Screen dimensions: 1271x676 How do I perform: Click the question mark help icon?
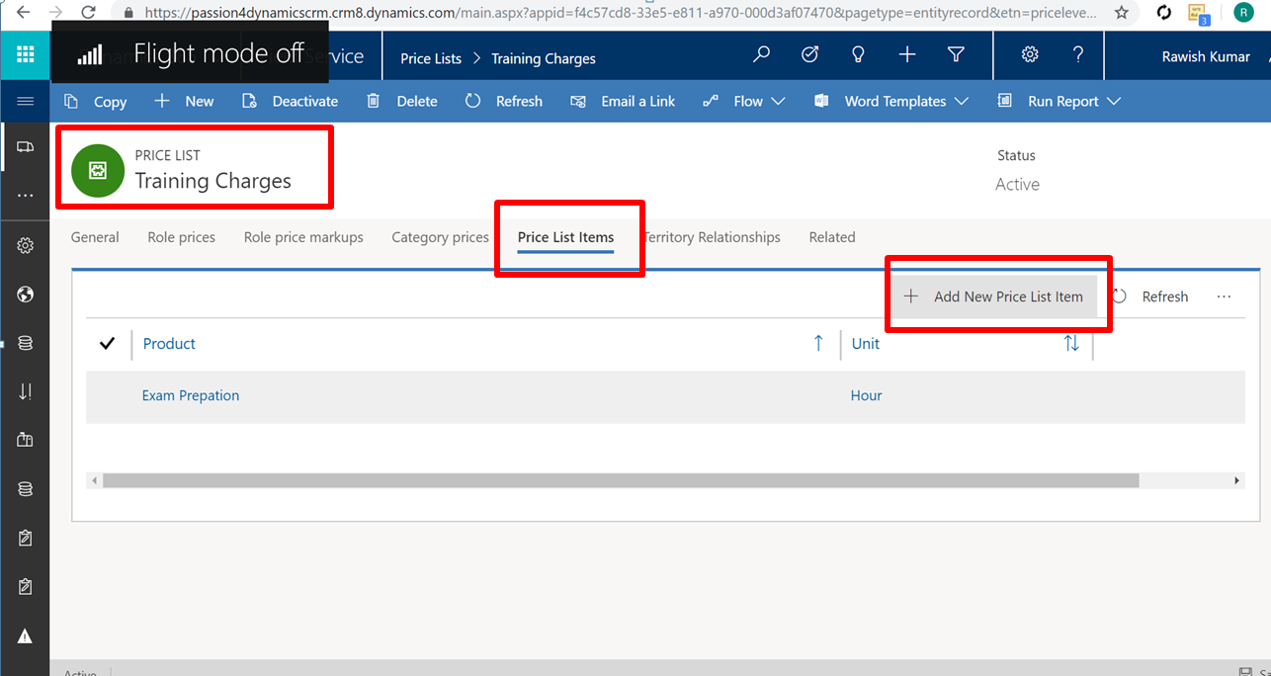(1078, 55)
